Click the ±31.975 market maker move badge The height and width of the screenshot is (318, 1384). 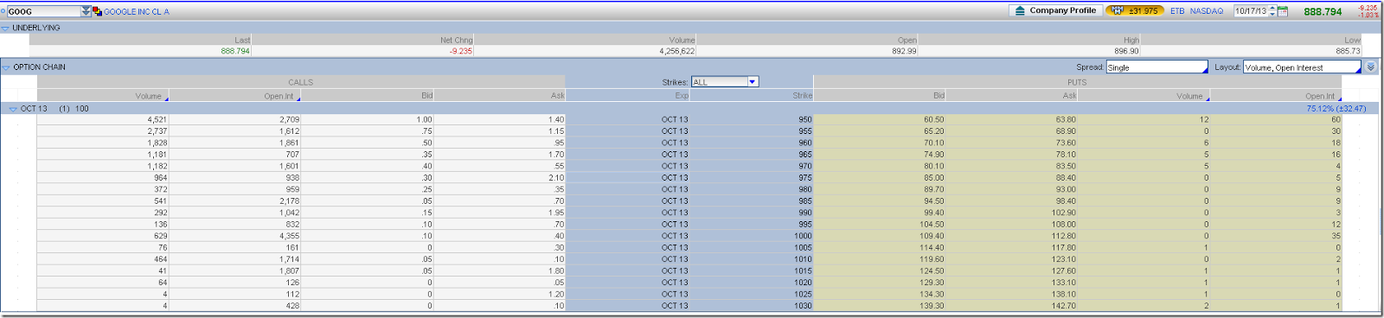coord(1134,10)
